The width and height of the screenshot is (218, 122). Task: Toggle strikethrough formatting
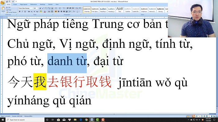tap(29, 11)
